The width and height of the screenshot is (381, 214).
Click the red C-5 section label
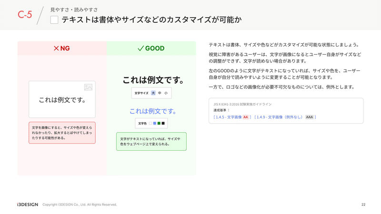[25, 15]
